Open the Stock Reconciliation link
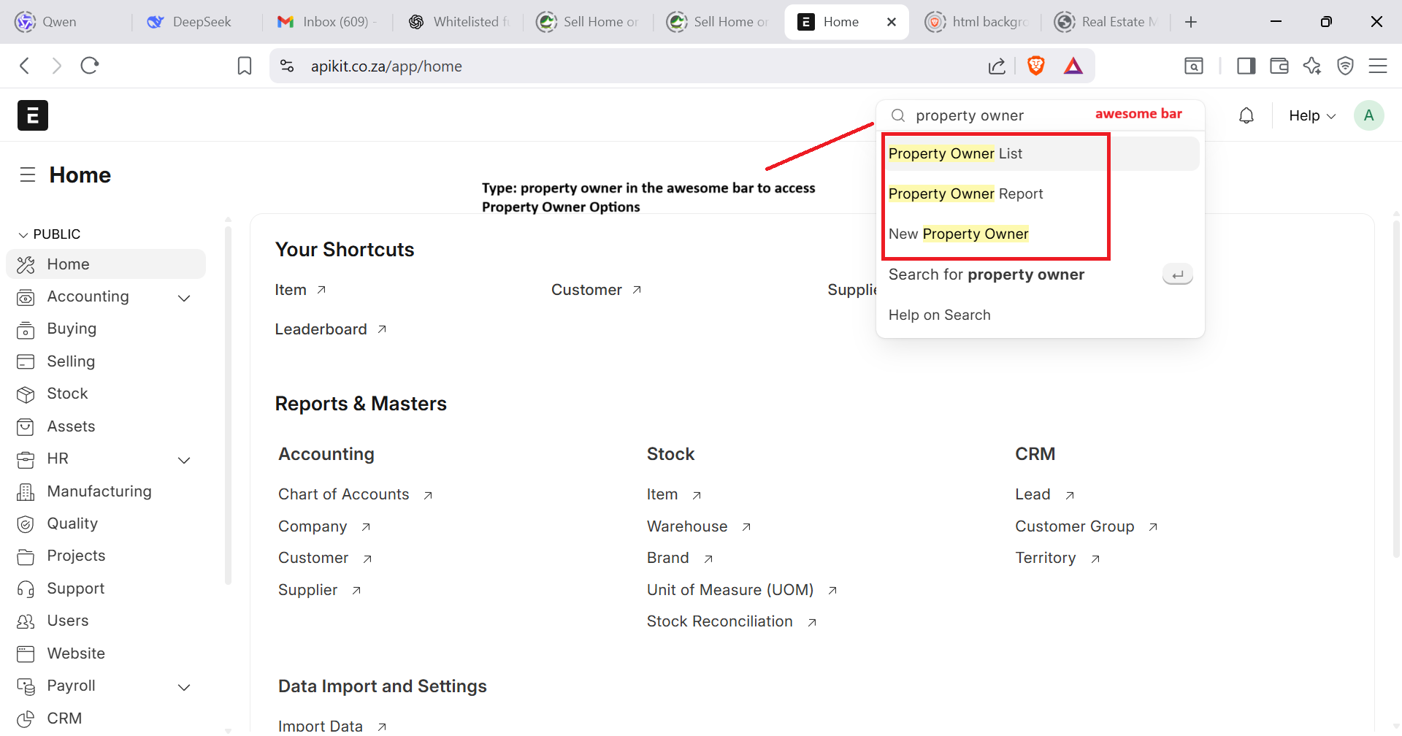 point(719,621)
